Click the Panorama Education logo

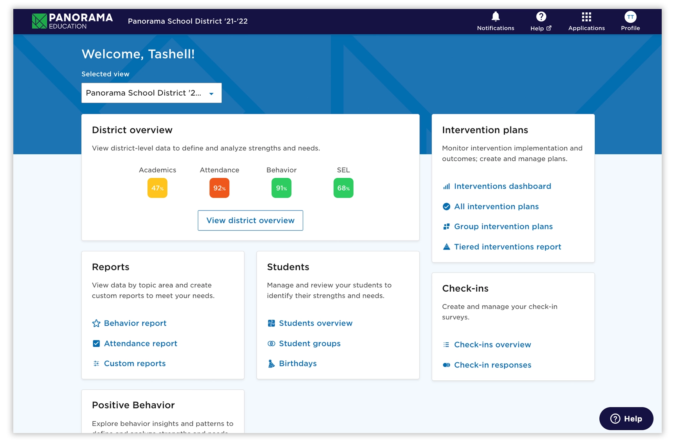[72, 21]
